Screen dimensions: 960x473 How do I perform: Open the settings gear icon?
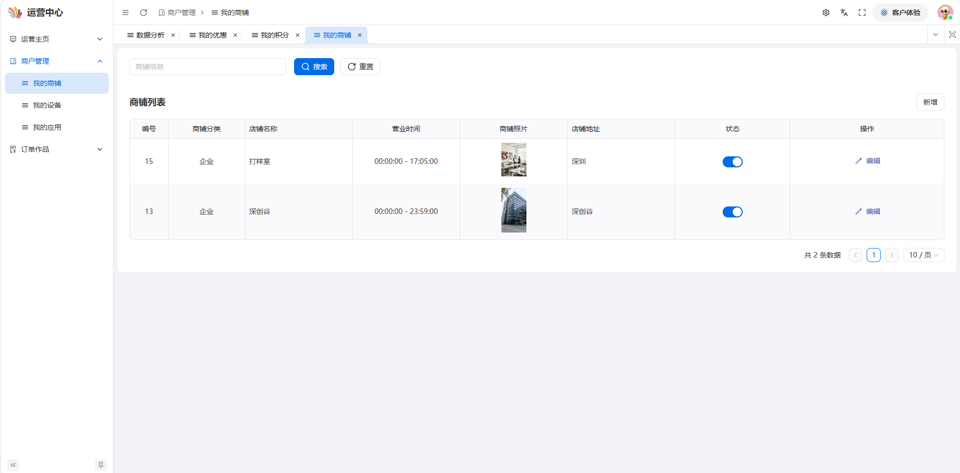click(x=826, y=13)
